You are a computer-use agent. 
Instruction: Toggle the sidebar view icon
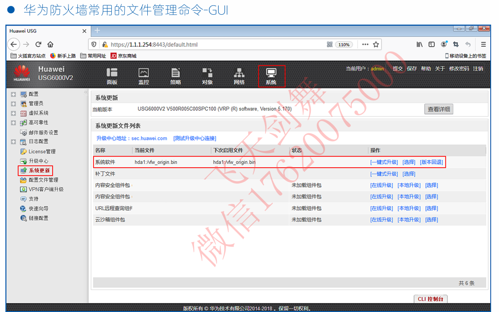point(432,44)
